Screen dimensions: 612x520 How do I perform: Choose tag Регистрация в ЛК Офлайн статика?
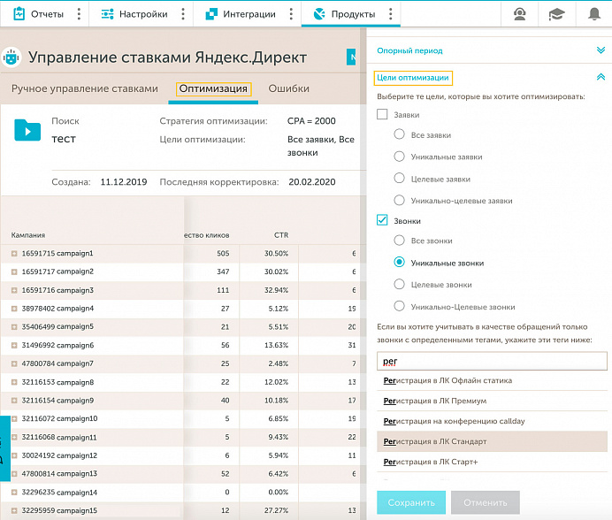[492, 380]
